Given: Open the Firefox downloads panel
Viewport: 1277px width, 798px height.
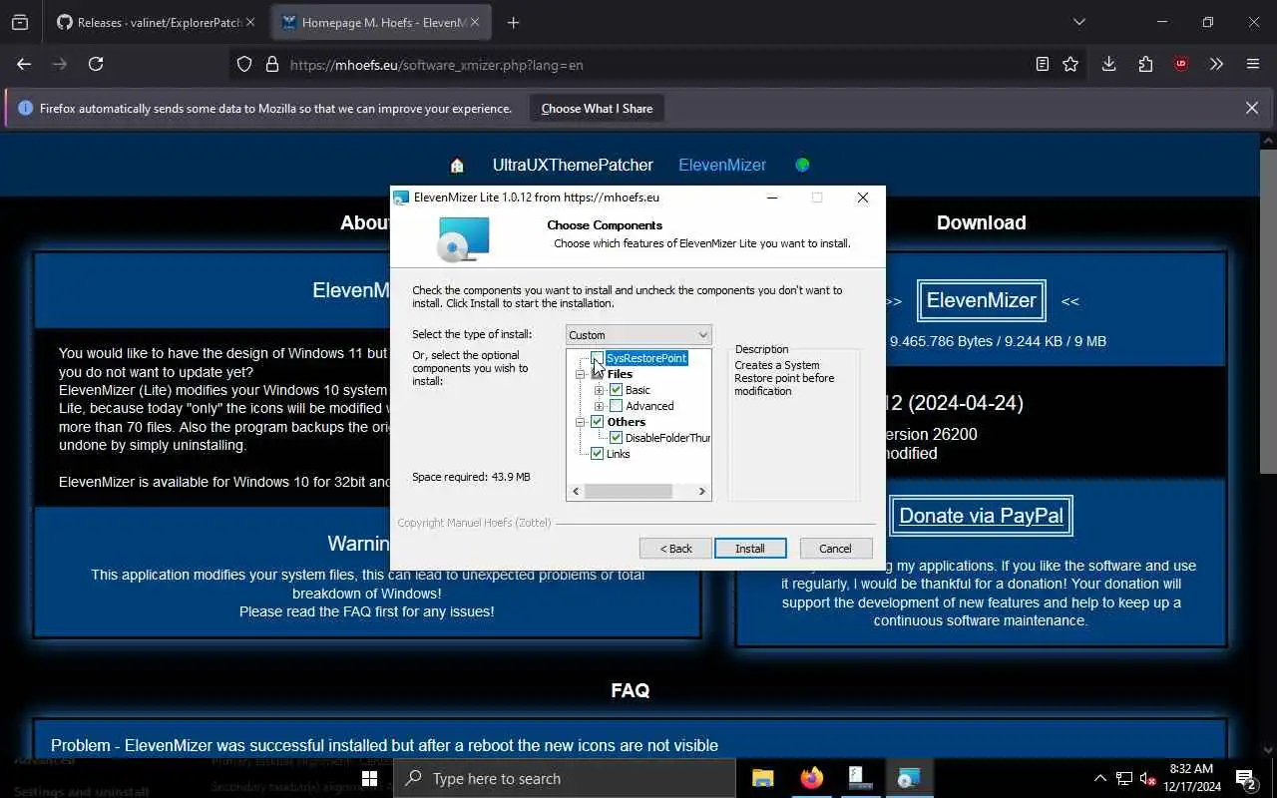Looking at the screenshot, I should tap(1108, 64).
